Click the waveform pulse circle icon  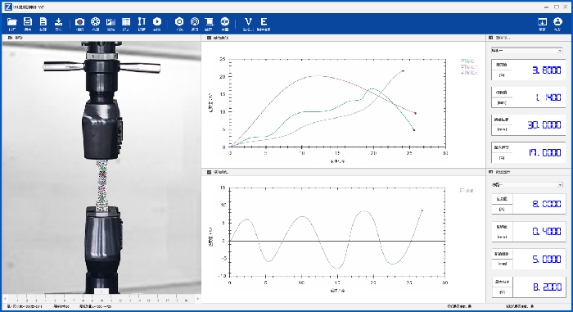tap(225, 24)
